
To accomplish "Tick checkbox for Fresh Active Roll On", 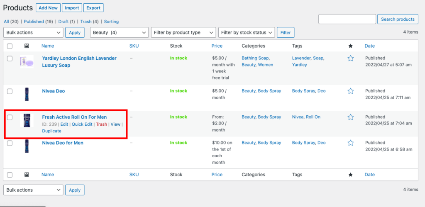I will pyautogui.click(x=10, y=117).
